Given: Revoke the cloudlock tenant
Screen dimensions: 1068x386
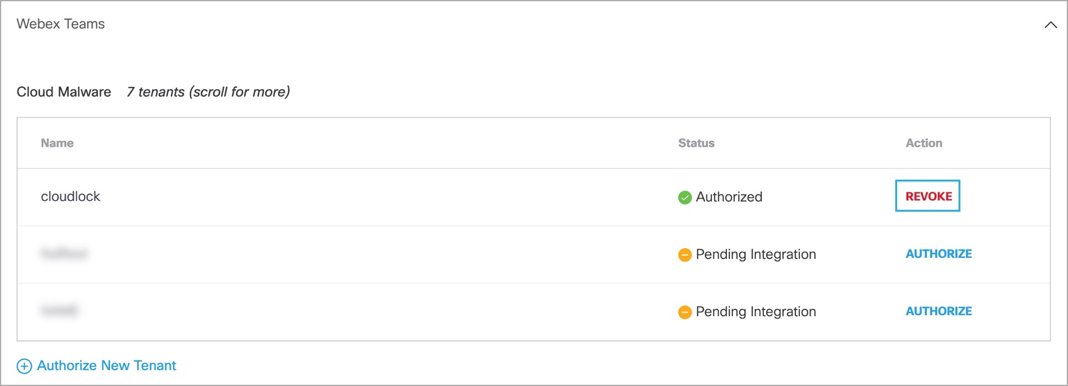Looking at the screenshot, I should (928, 196).
